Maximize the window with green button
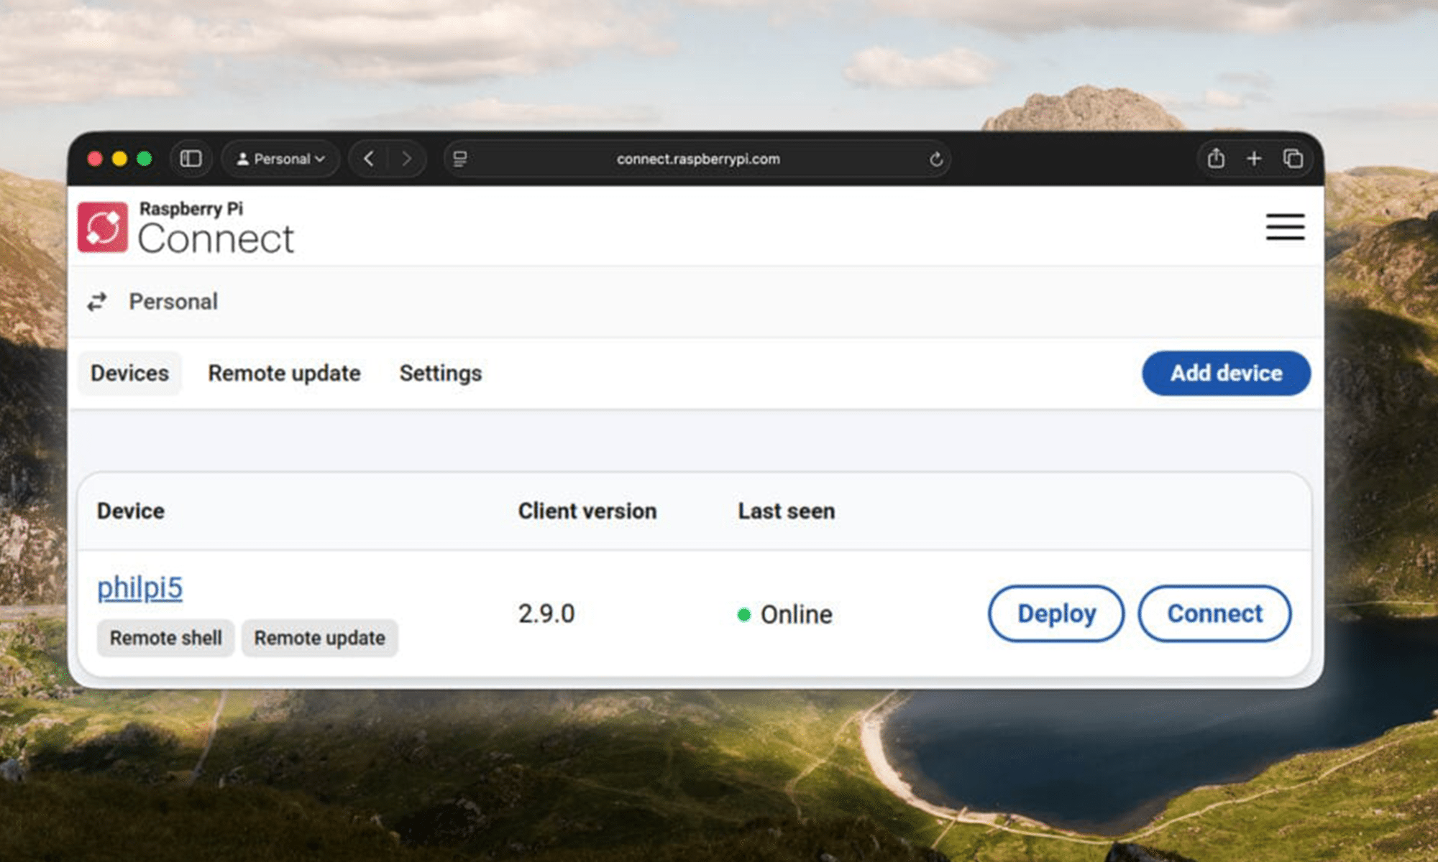Screen dimensions: 1438x862 [145, 159]
